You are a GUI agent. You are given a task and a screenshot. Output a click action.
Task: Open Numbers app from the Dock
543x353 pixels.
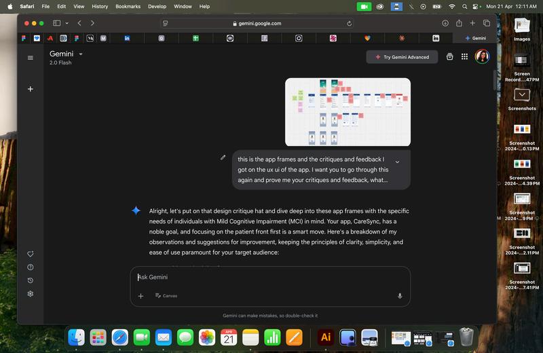(x=272, y=337)
